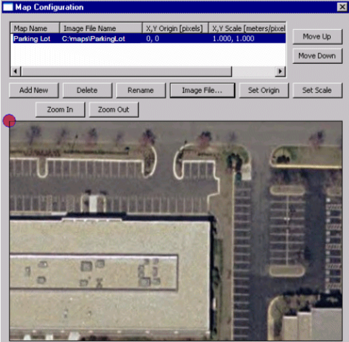
Task: Click the list's left scroll arrow
Action: (16, 72)
